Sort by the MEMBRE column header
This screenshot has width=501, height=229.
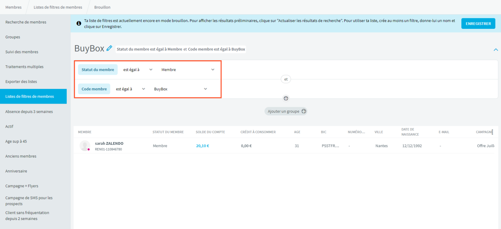pos(85,132)
